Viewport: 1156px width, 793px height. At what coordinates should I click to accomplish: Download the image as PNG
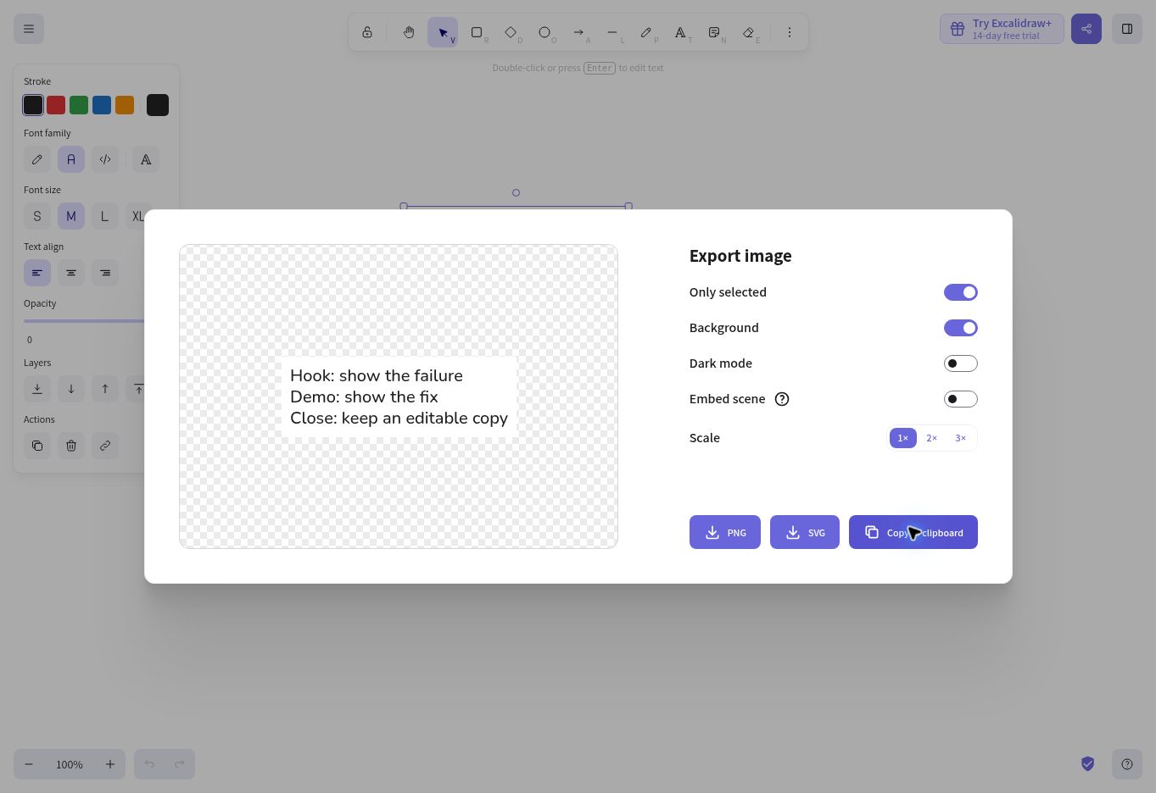(x=725, y=532)
